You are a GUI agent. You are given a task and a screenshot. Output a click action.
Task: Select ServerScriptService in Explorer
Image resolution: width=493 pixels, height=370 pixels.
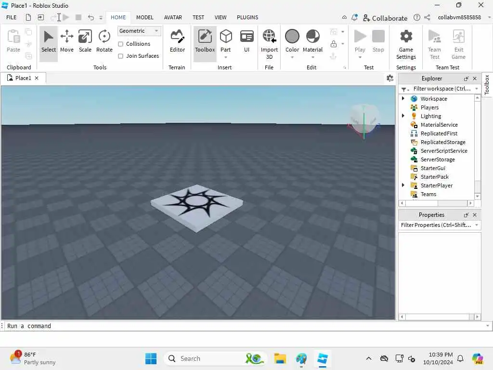(x=443, y=151)
